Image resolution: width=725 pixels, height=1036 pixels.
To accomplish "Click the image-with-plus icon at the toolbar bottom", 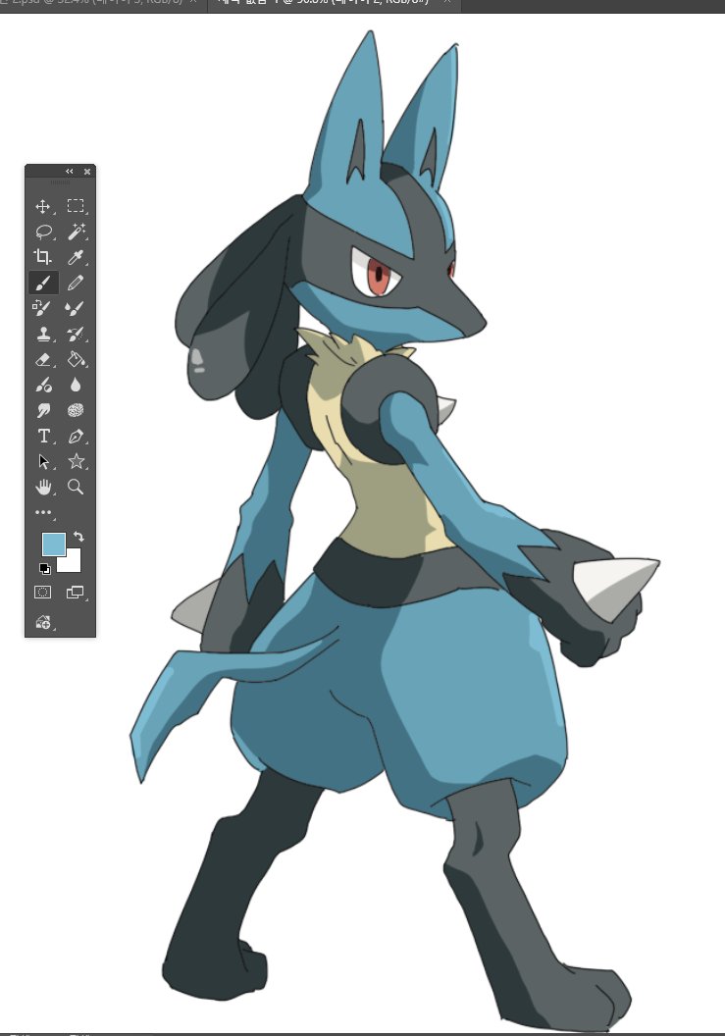I will click(x=43, y=622).
